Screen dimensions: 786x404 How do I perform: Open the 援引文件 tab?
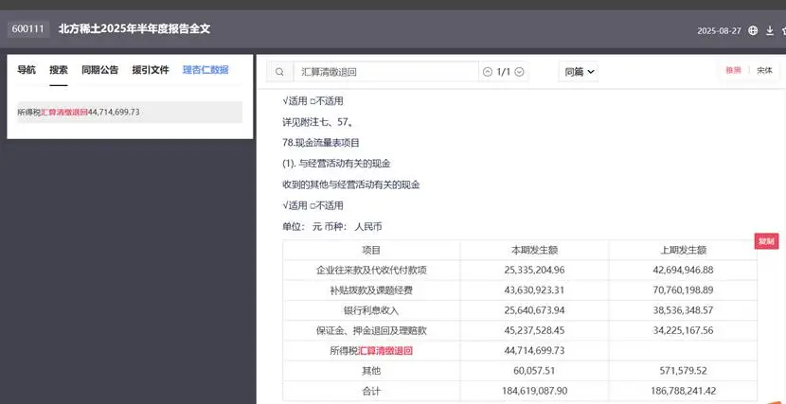pos(151,70)
